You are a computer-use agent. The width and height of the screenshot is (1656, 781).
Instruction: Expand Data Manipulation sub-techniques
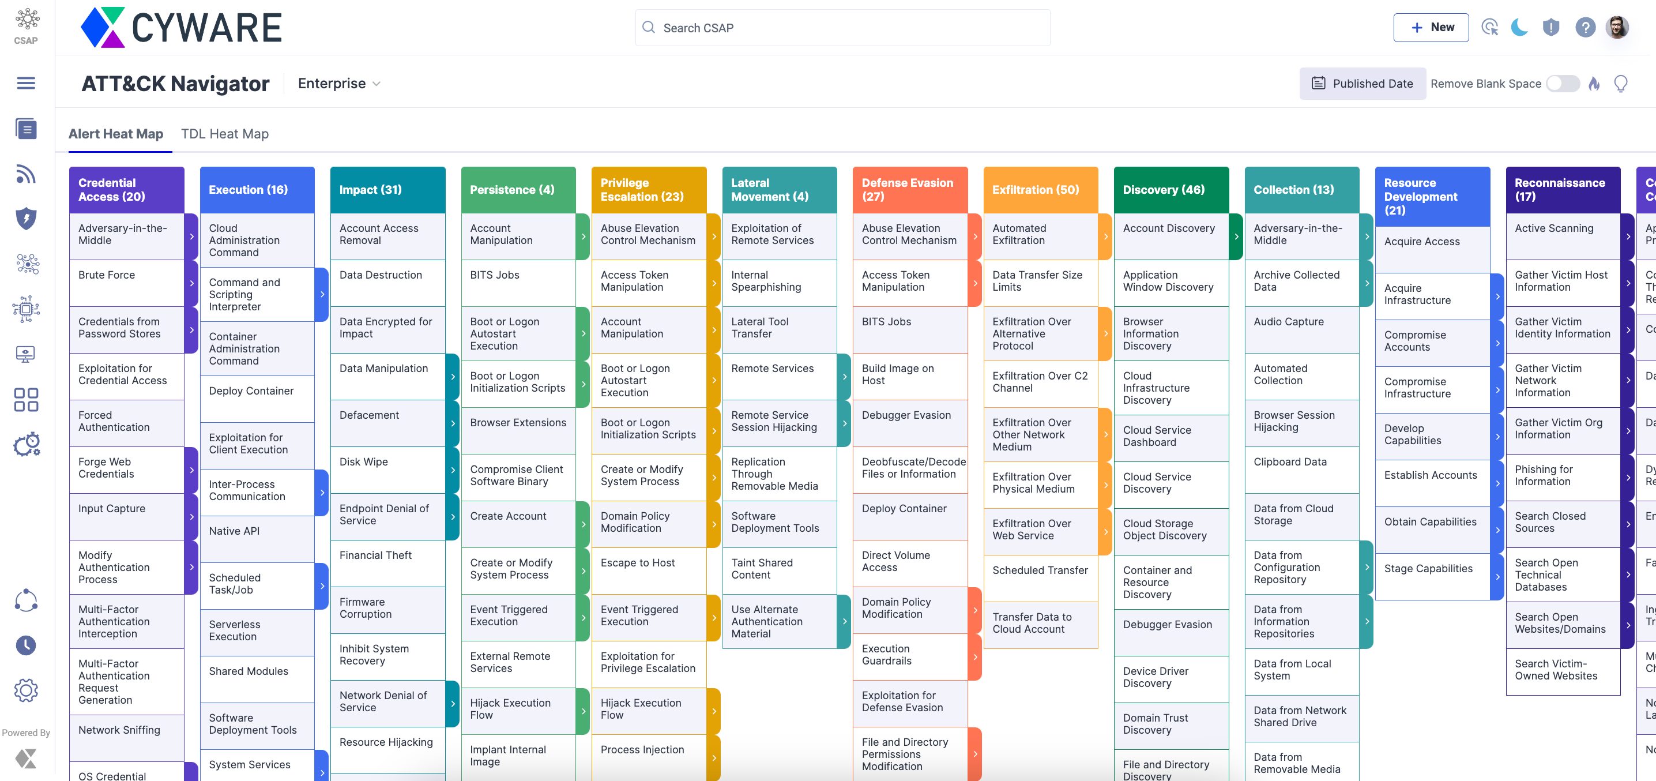453,376
